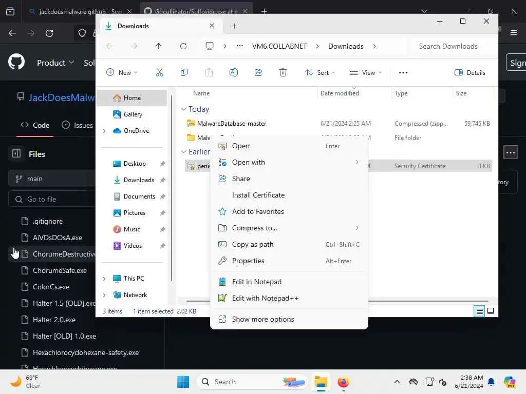The height and width of the screenshot is (394, 526).
Task: Select the MalwareDatabase-master zip file
Action: [232, 124]
